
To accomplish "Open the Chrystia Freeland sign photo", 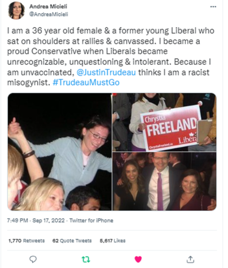I will click(x=164, y=122).
